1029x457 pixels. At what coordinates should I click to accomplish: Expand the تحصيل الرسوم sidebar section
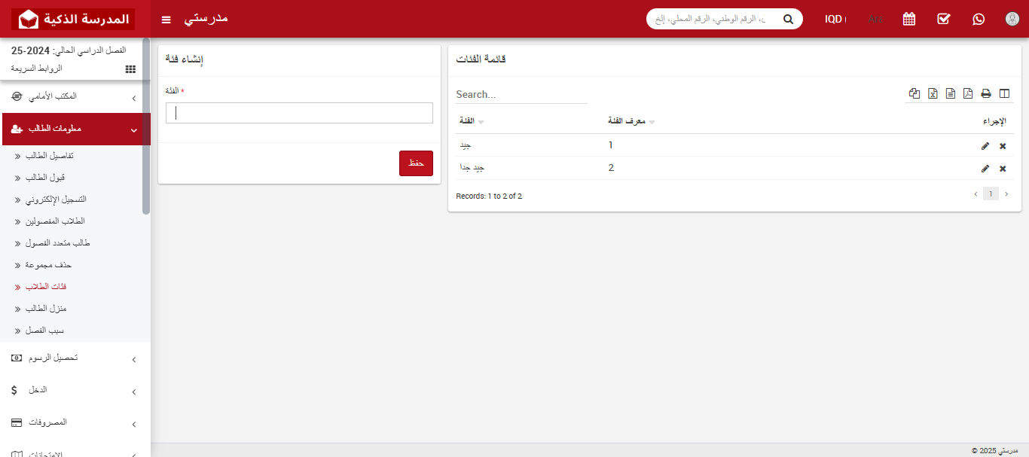(75, 358)
